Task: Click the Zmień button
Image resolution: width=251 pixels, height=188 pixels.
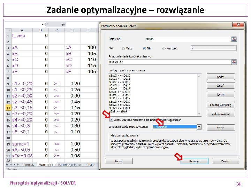Action: (x=220, y=86)
